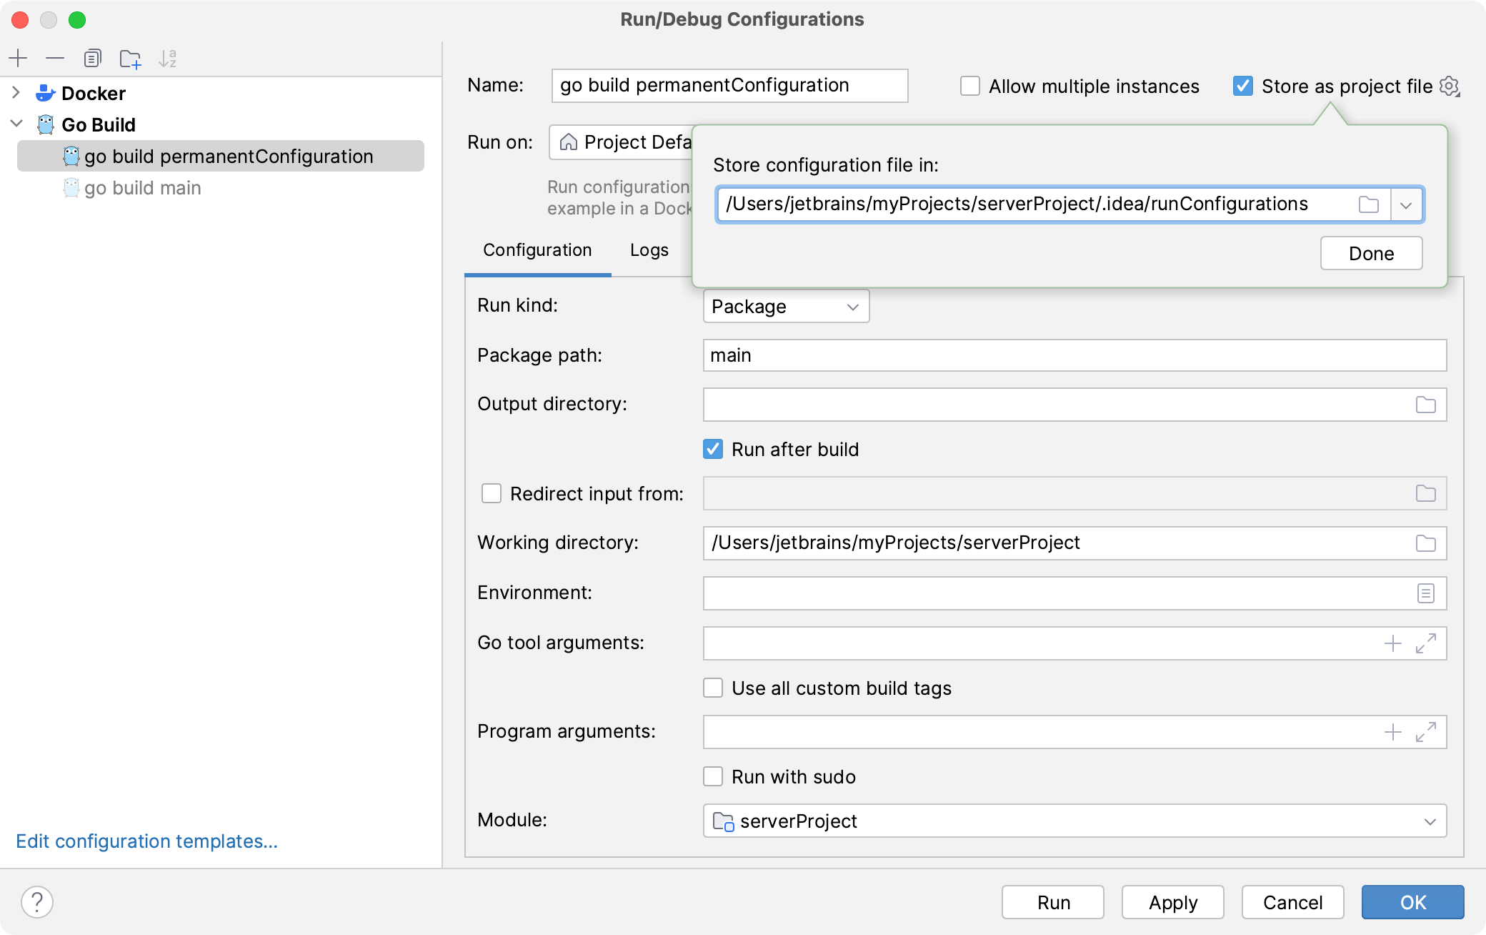Click the sort configurations alphabetically icon

[x=169, y=57]
